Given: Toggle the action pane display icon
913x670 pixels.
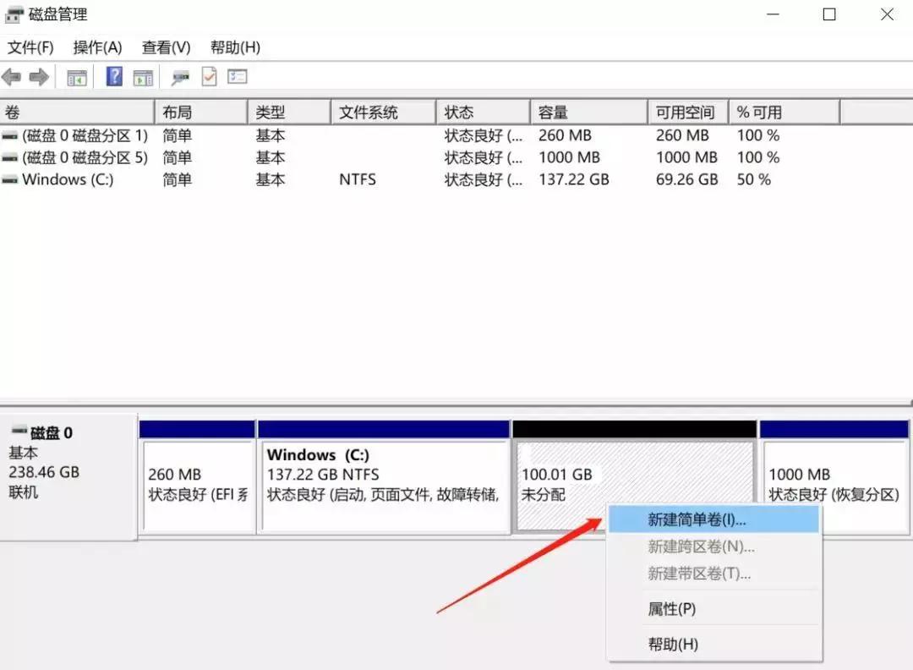Looking at the screenshot, I should pos(142,76).
